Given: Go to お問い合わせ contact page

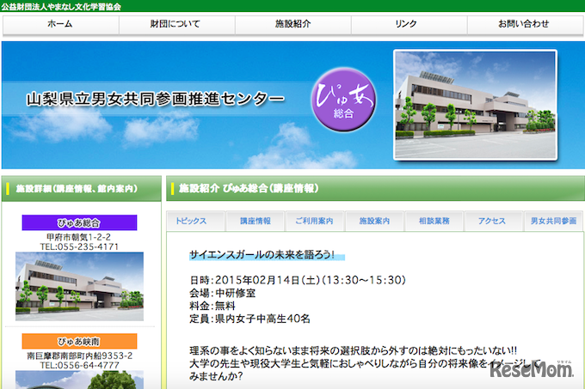Looking at the screenshot, I should click(522, 24).
